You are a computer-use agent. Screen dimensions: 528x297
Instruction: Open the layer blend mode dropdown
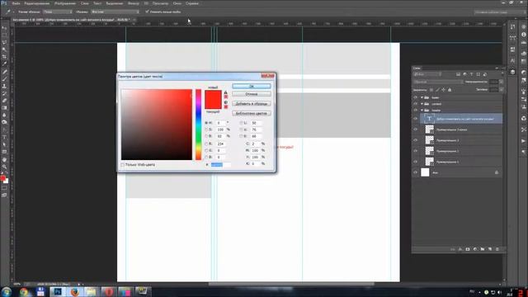pos(438,82)
